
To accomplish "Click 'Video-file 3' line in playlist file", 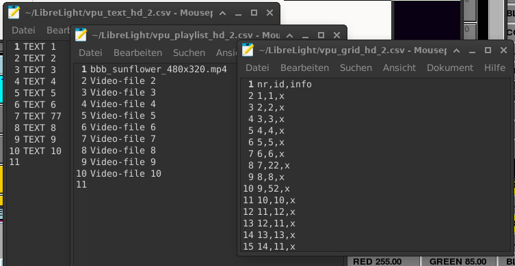I will click(x=123, y=92).
